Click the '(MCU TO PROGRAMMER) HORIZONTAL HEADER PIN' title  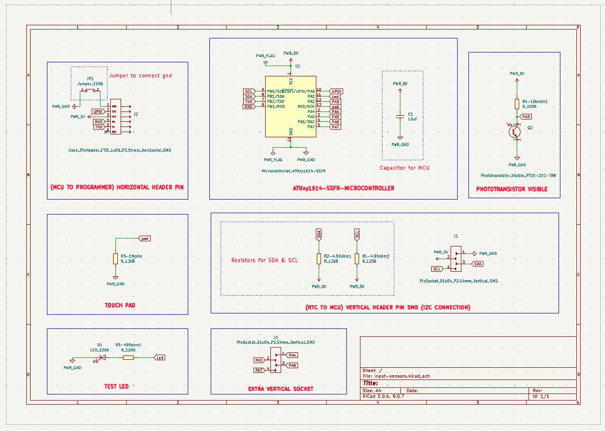[x=117, y=187]
